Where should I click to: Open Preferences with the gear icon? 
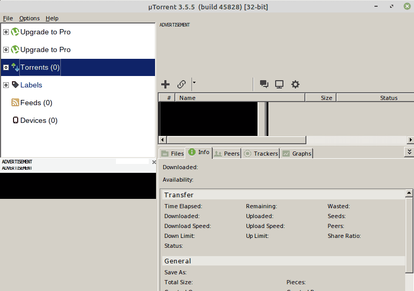click(295, 84)
